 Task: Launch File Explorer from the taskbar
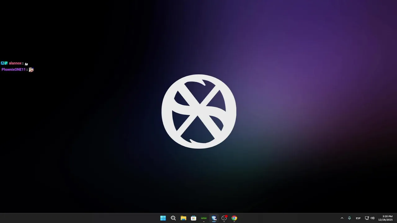click(183, 218)
